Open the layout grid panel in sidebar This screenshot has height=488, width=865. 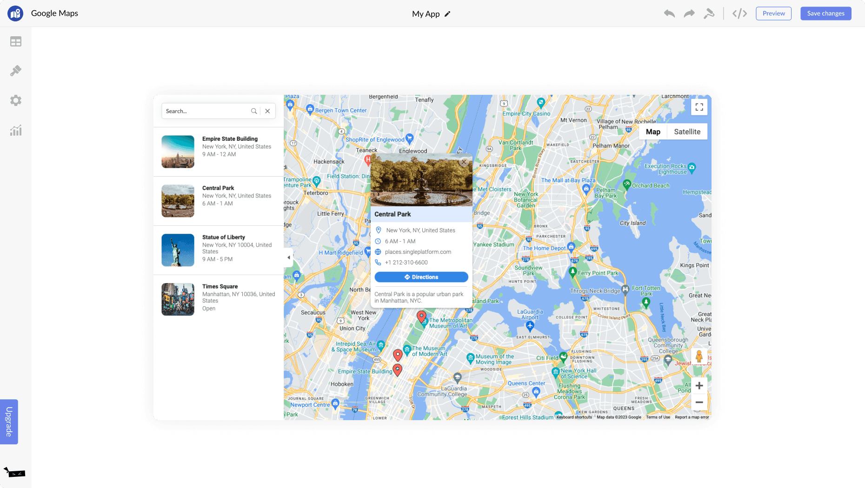16,42
